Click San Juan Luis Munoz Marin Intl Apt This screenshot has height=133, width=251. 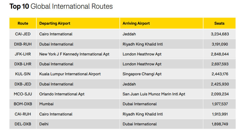[x=154, y=94]
